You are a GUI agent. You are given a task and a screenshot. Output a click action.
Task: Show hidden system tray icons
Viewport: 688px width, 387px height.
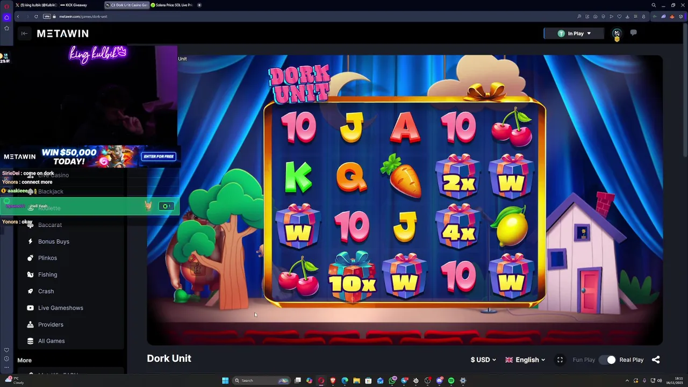pos(628,381)
